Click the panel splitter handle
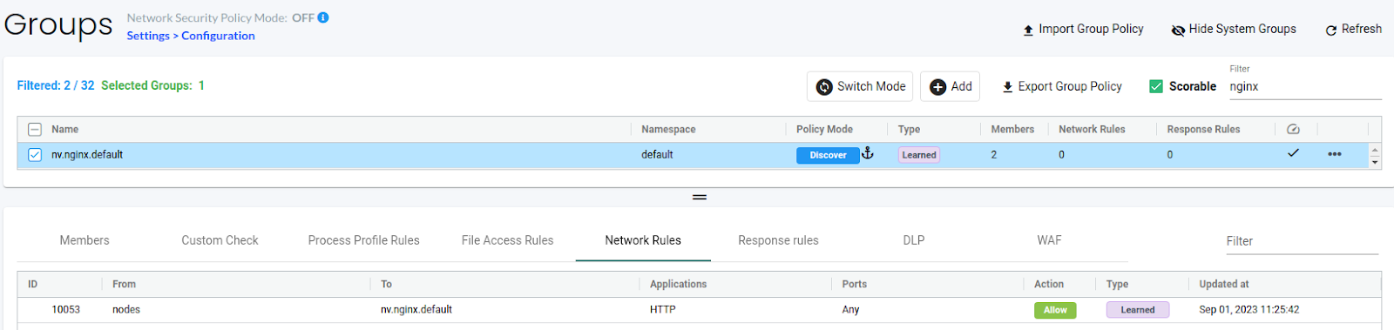 (x=700, y=197)
